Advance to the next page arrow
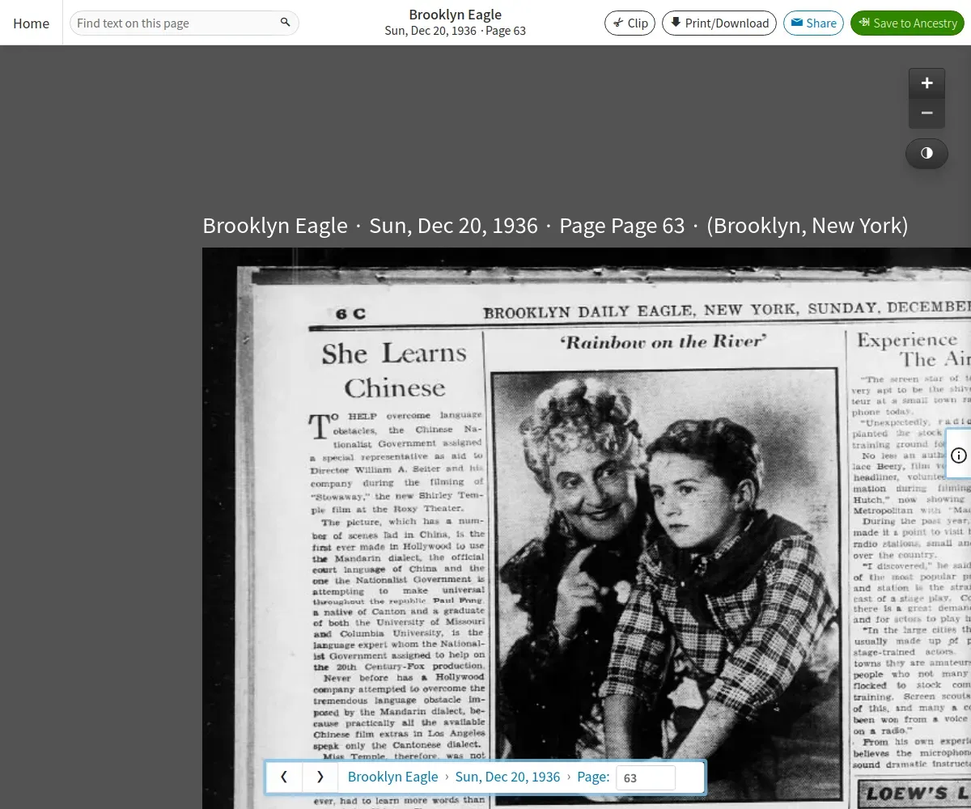The width and height of the screenshot is (971, 809). [320, 777]
